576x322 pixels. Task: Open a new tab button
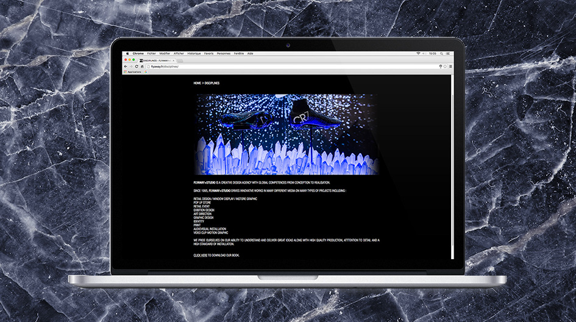click(x=180, y=61)
